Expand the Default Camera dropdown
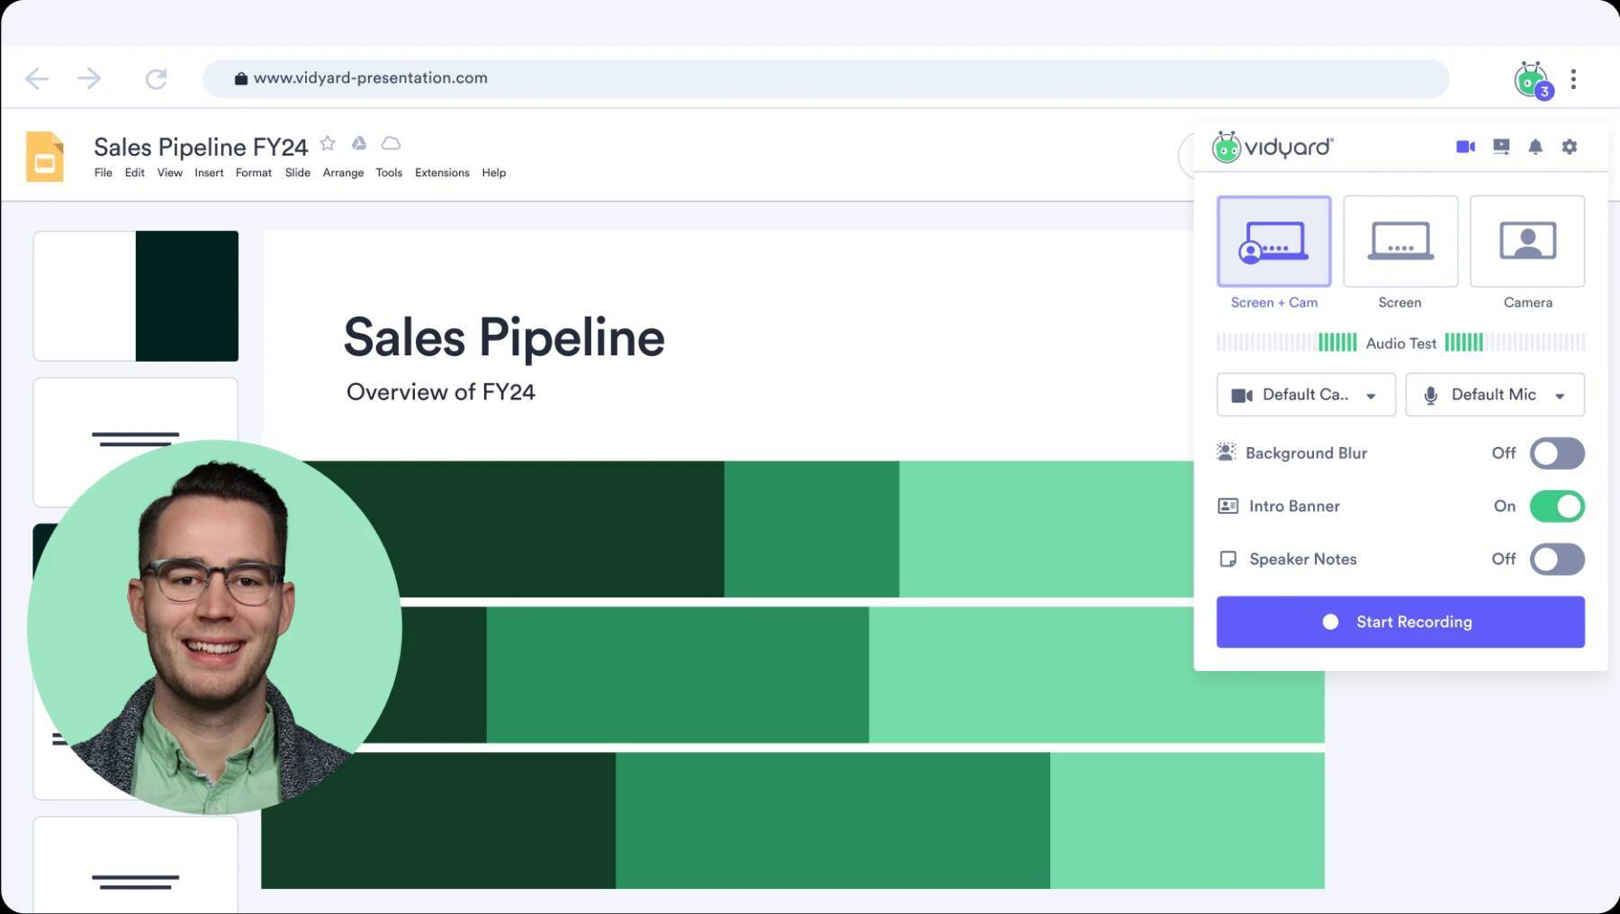1620x914 pixels. (1305, 395)
